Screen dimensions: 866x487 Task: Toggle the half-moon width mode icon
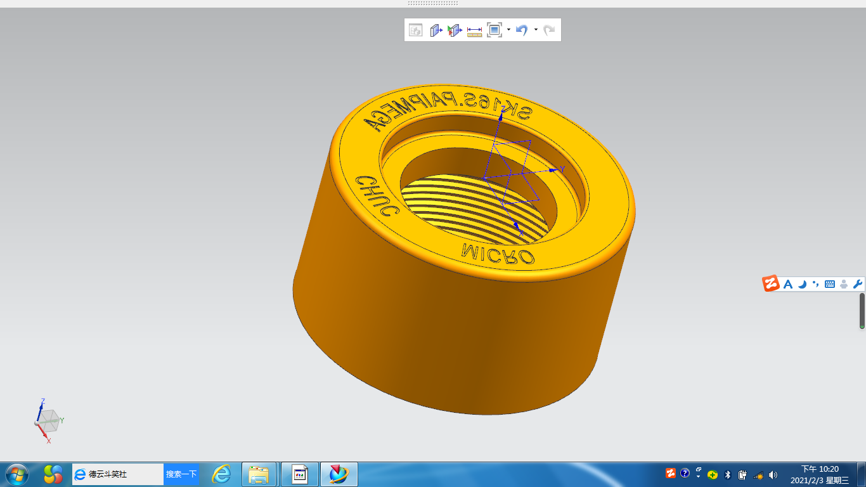point(802,284)
